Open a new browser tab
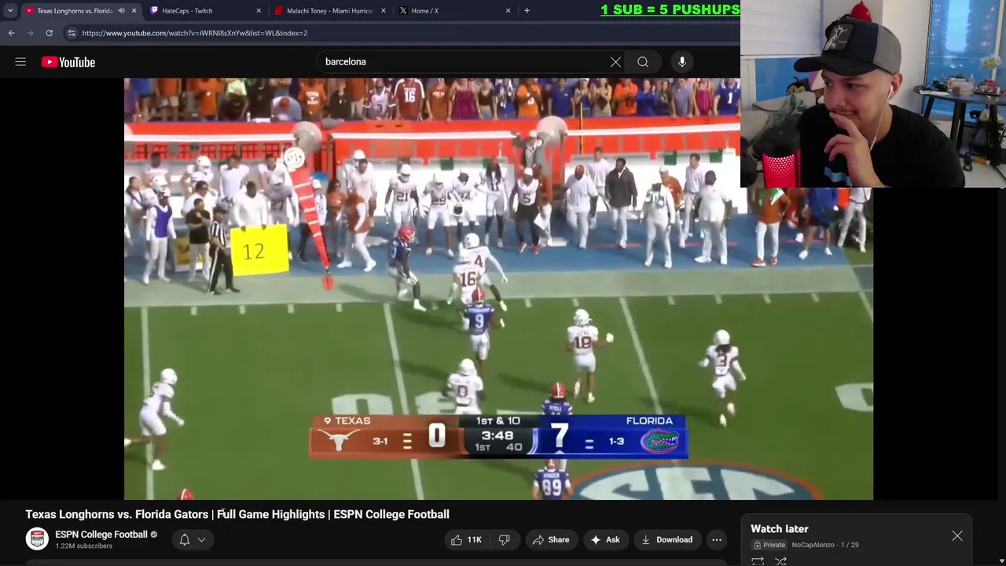 point(527,11)
